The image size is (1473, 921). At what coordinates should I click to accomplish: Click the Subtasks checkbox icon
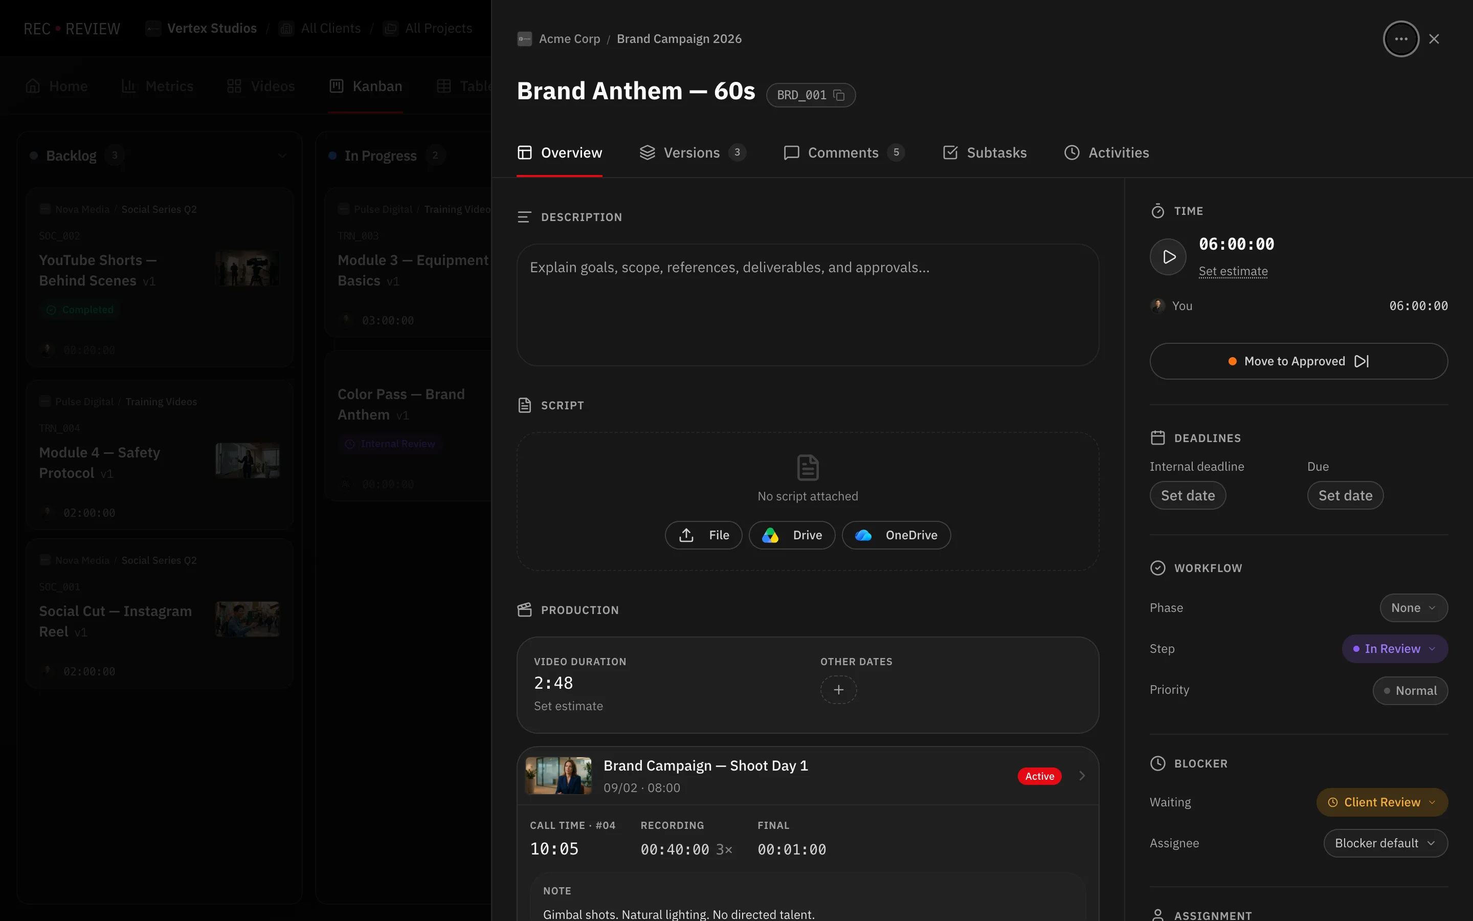pyautogui.click(x=950, y=153)
